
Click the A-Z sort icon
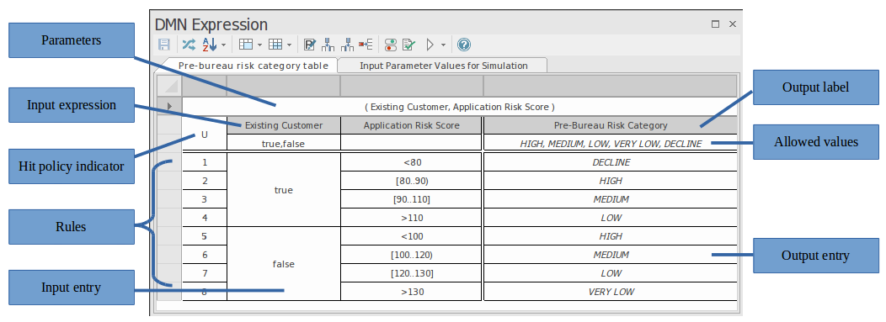(210, 45)
